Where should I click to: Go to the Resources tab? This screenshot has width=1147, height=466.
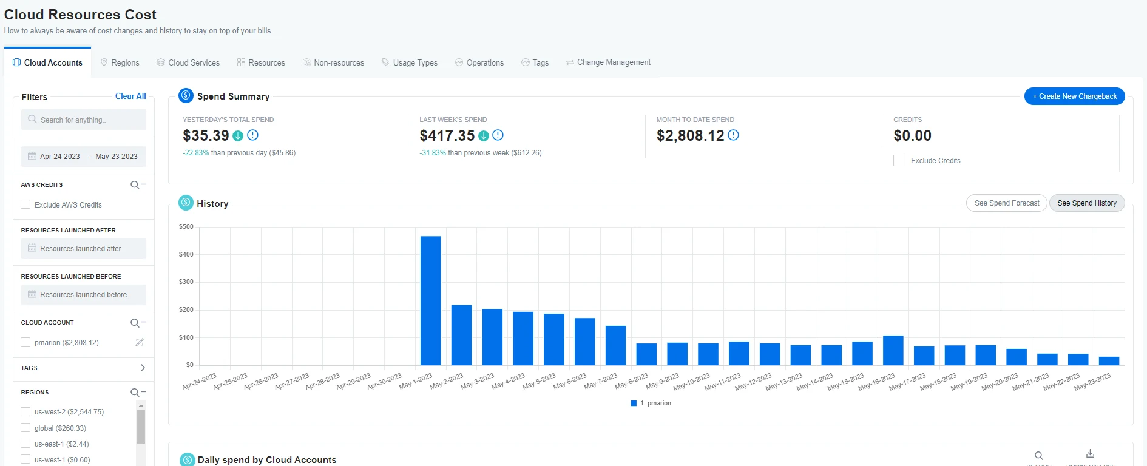(x=261, y=62)
